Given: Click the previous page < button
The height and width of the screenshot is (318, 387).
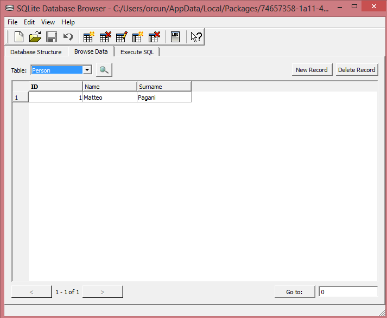Looking at the screenshot, I should coord(31,292).
